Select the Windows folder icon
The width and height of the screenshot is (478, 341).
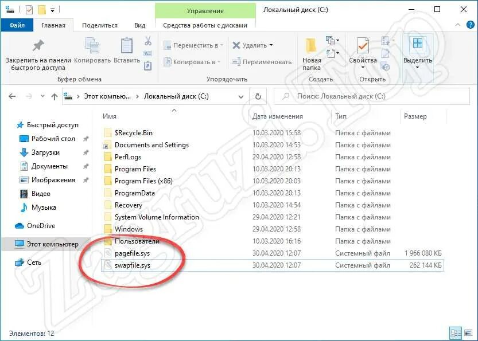pos(108,229)
